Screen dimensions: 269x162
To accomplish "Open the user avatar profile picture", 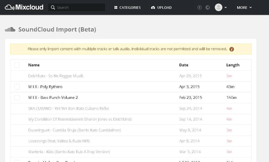I will point(218,7).
